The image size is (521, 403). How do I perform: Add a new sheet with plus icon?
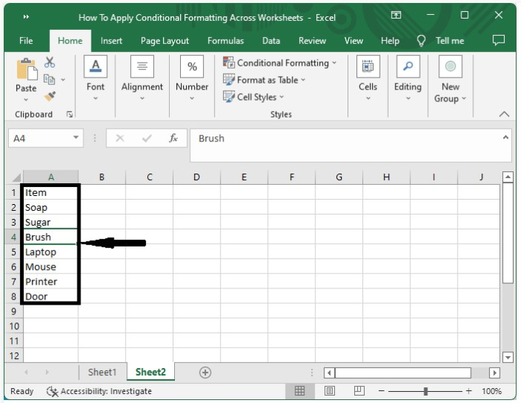(x=205, y=372)
